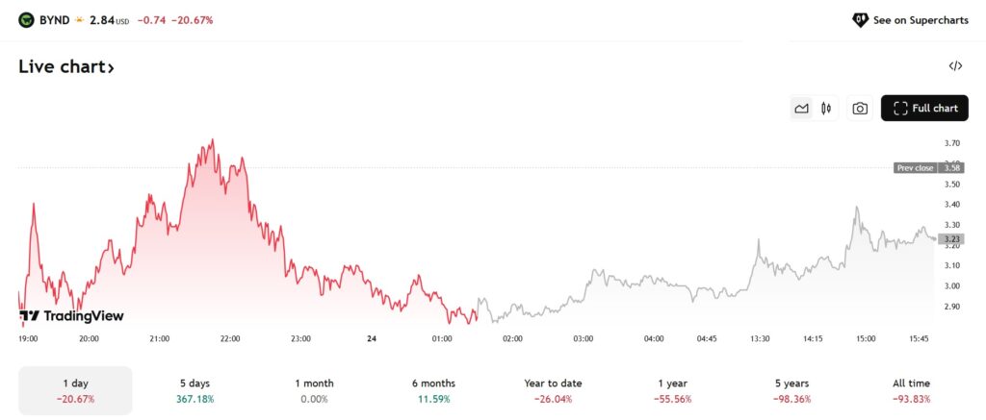The width and height of the screenshot is (986, 420).
Task: Open the embed code icon
Action: tap(955, 66)
